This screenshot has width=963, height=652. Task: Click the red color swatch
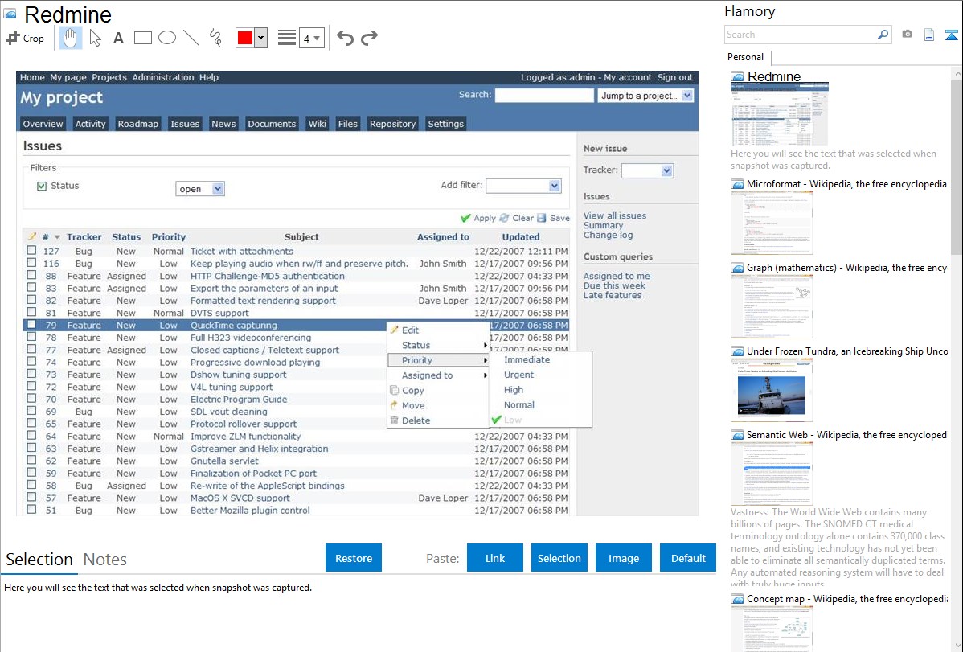click(x=245, y=39)
